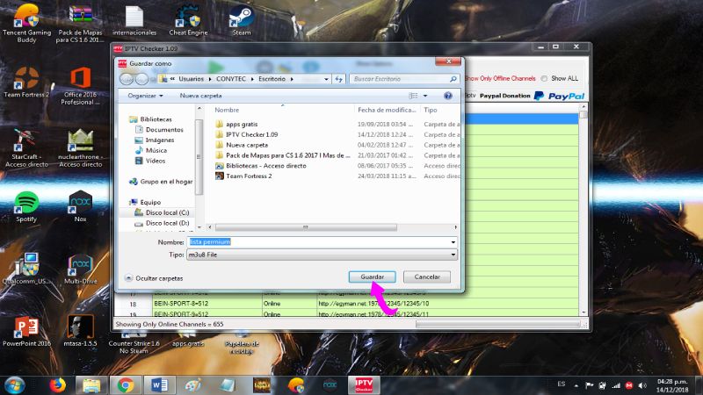Open PowerPoint 2016 desktop shortcut
The width and height of the screenshot is (703, 395).
[26, 331]
